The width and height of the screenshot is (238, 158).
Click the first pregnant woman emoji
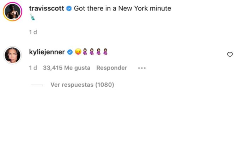point(85,52)
